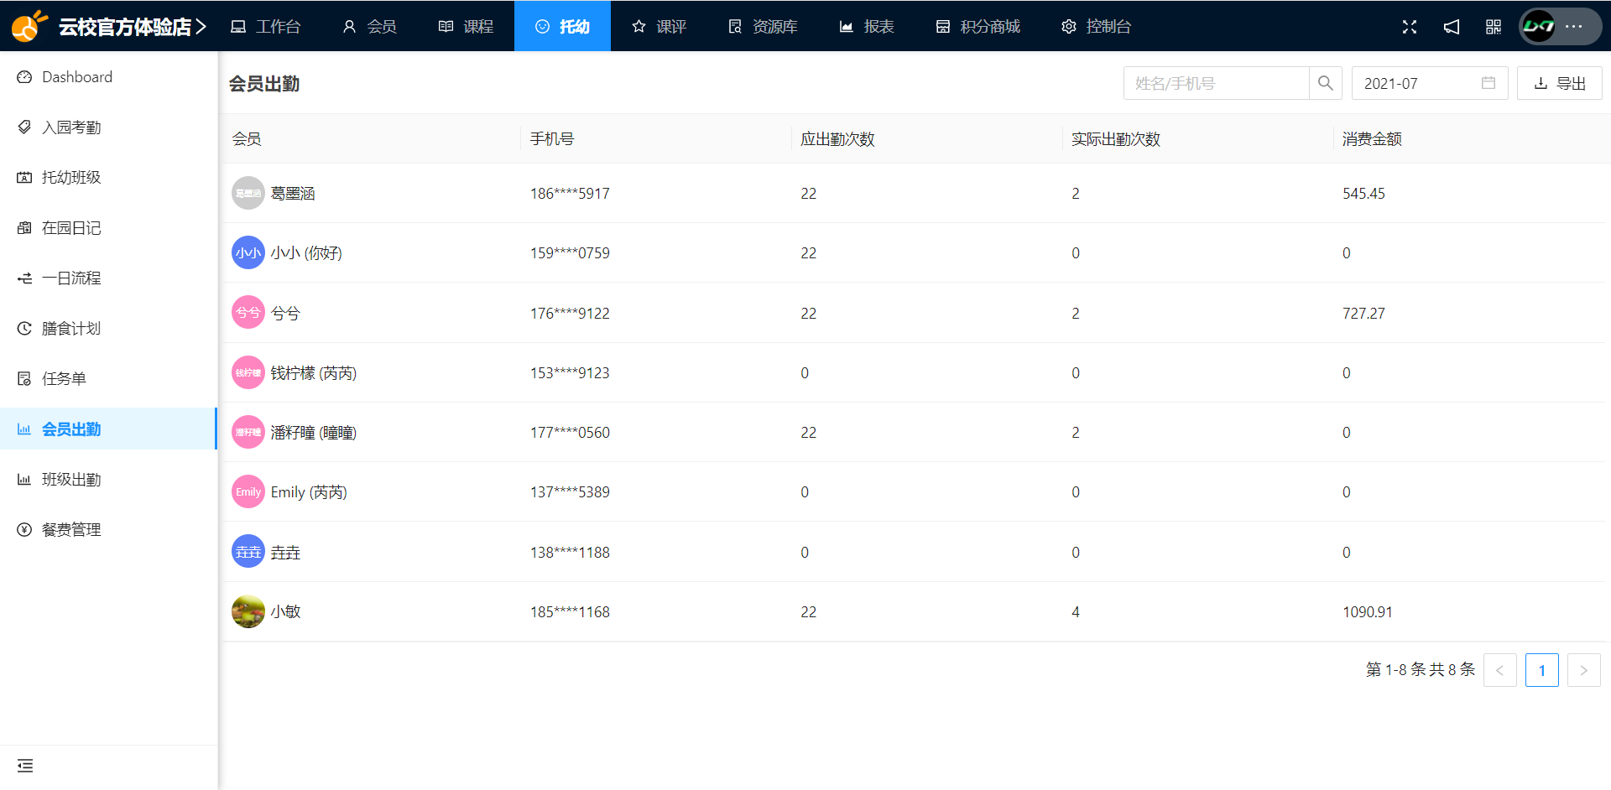1611x790 pixels.
Task: Go to 任务单 in the sidebar
Action: point(108,379)
